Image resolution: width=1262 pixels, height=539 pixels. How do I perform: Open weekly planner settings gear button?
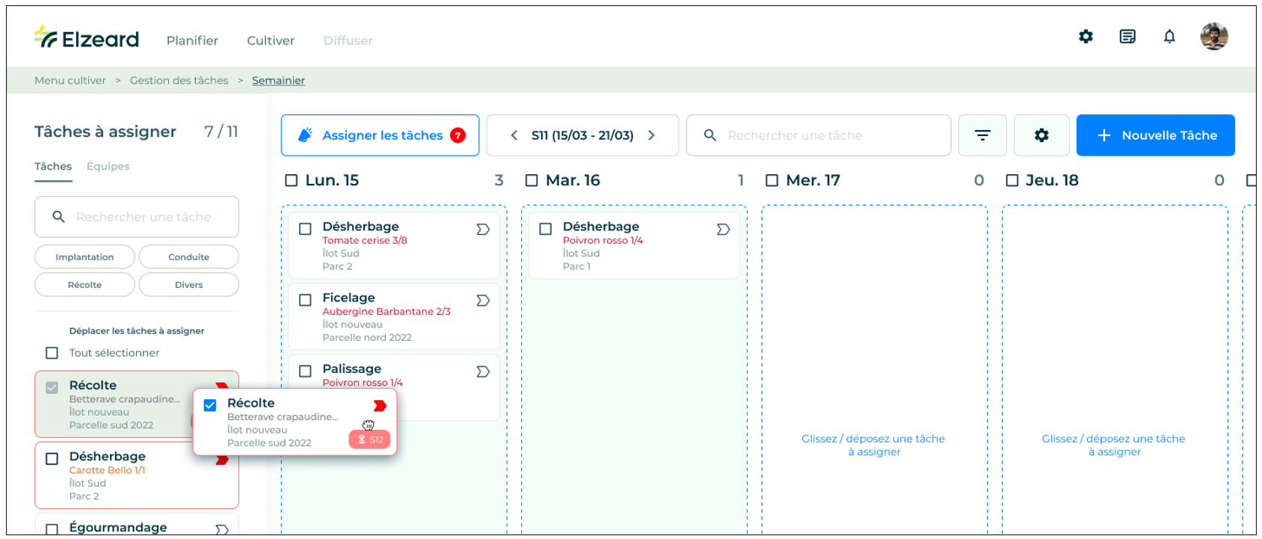1041,135
